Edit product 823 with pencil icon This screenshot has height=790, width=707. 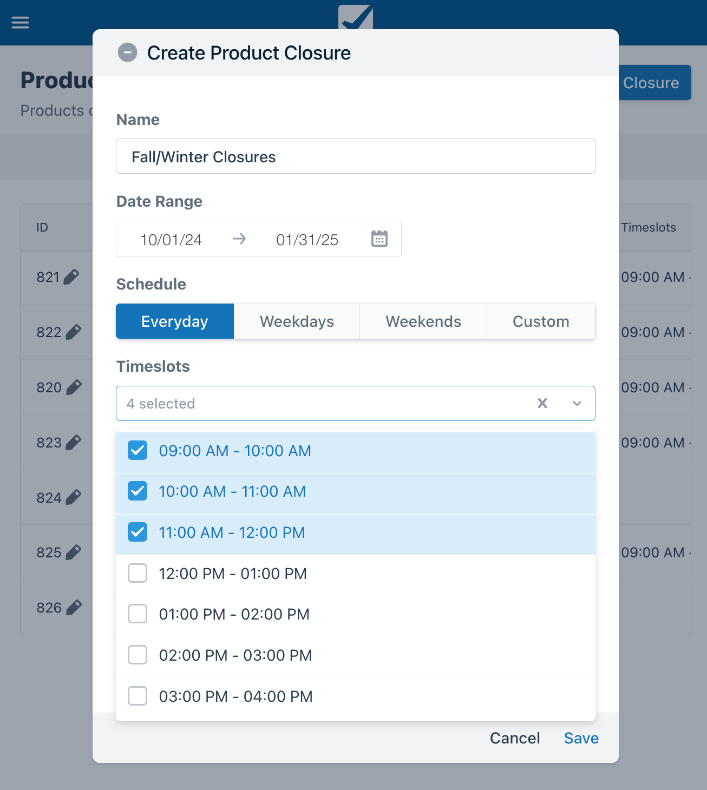coord(74,443)
